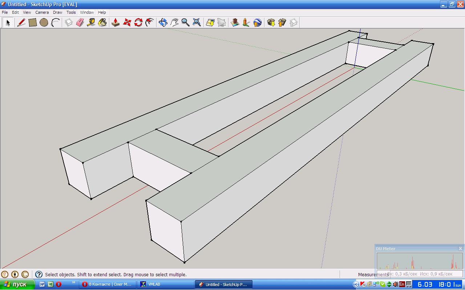Toggle the En keyboard language indicator
This screenshot has width=465, height=290.
click(402, 284)
